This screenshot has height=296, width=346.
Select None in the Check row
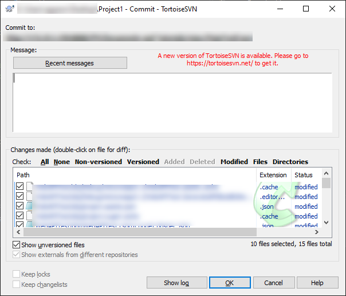(x=61, y=162)
